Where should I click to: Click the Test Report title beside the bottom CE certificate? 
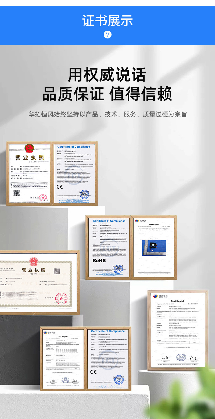[x=62, y=336]
